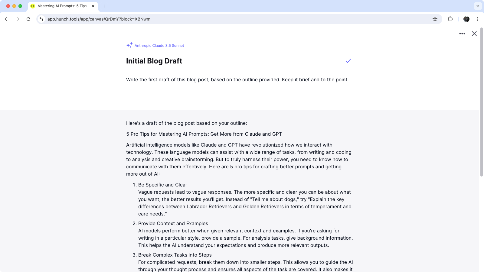
Task: Approve the draft via the blue checkmark icon
Action: (x=348, y=61)
